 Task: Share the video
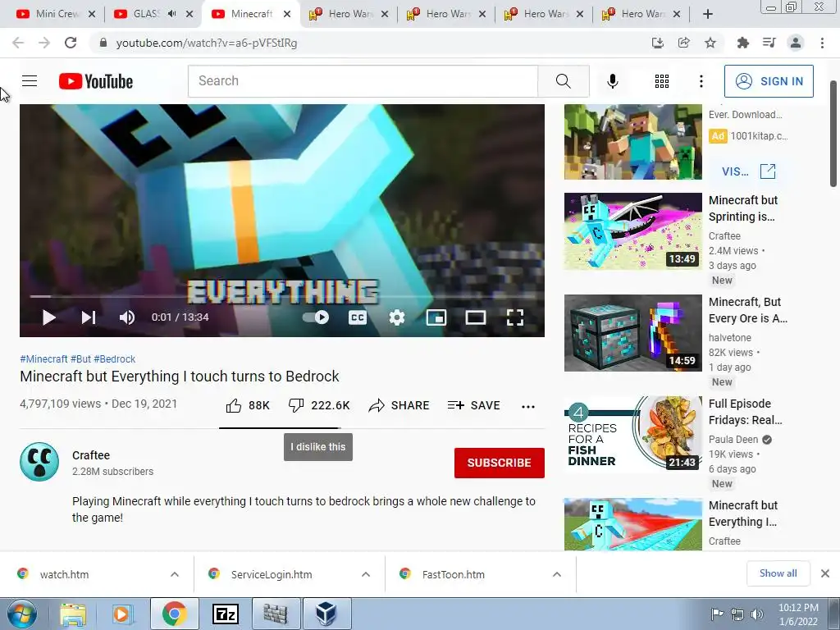pos(399,405)
